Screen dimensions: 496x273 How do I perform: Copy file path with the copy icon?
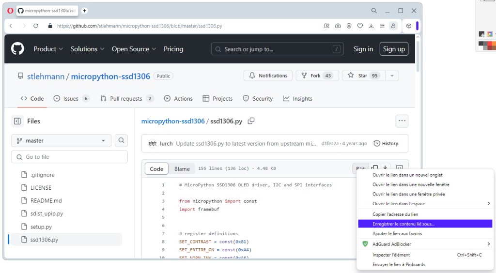[x=251, y=121]
